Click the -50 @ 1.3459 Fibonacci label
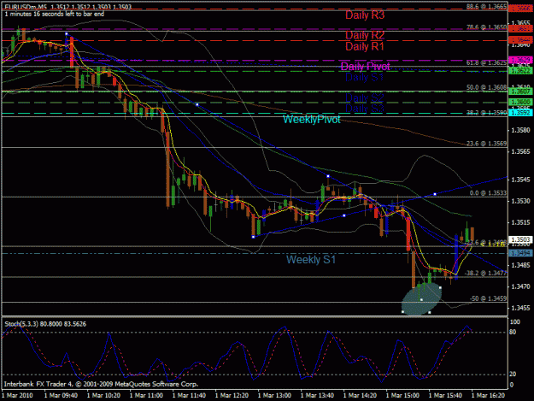Image resolution: width=534 pixels, height=401 pixels. coord(488,298)
